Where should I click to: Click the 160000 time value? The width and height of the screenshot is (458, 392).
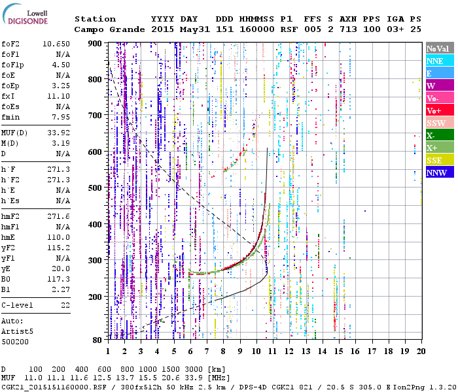(256, 29)
